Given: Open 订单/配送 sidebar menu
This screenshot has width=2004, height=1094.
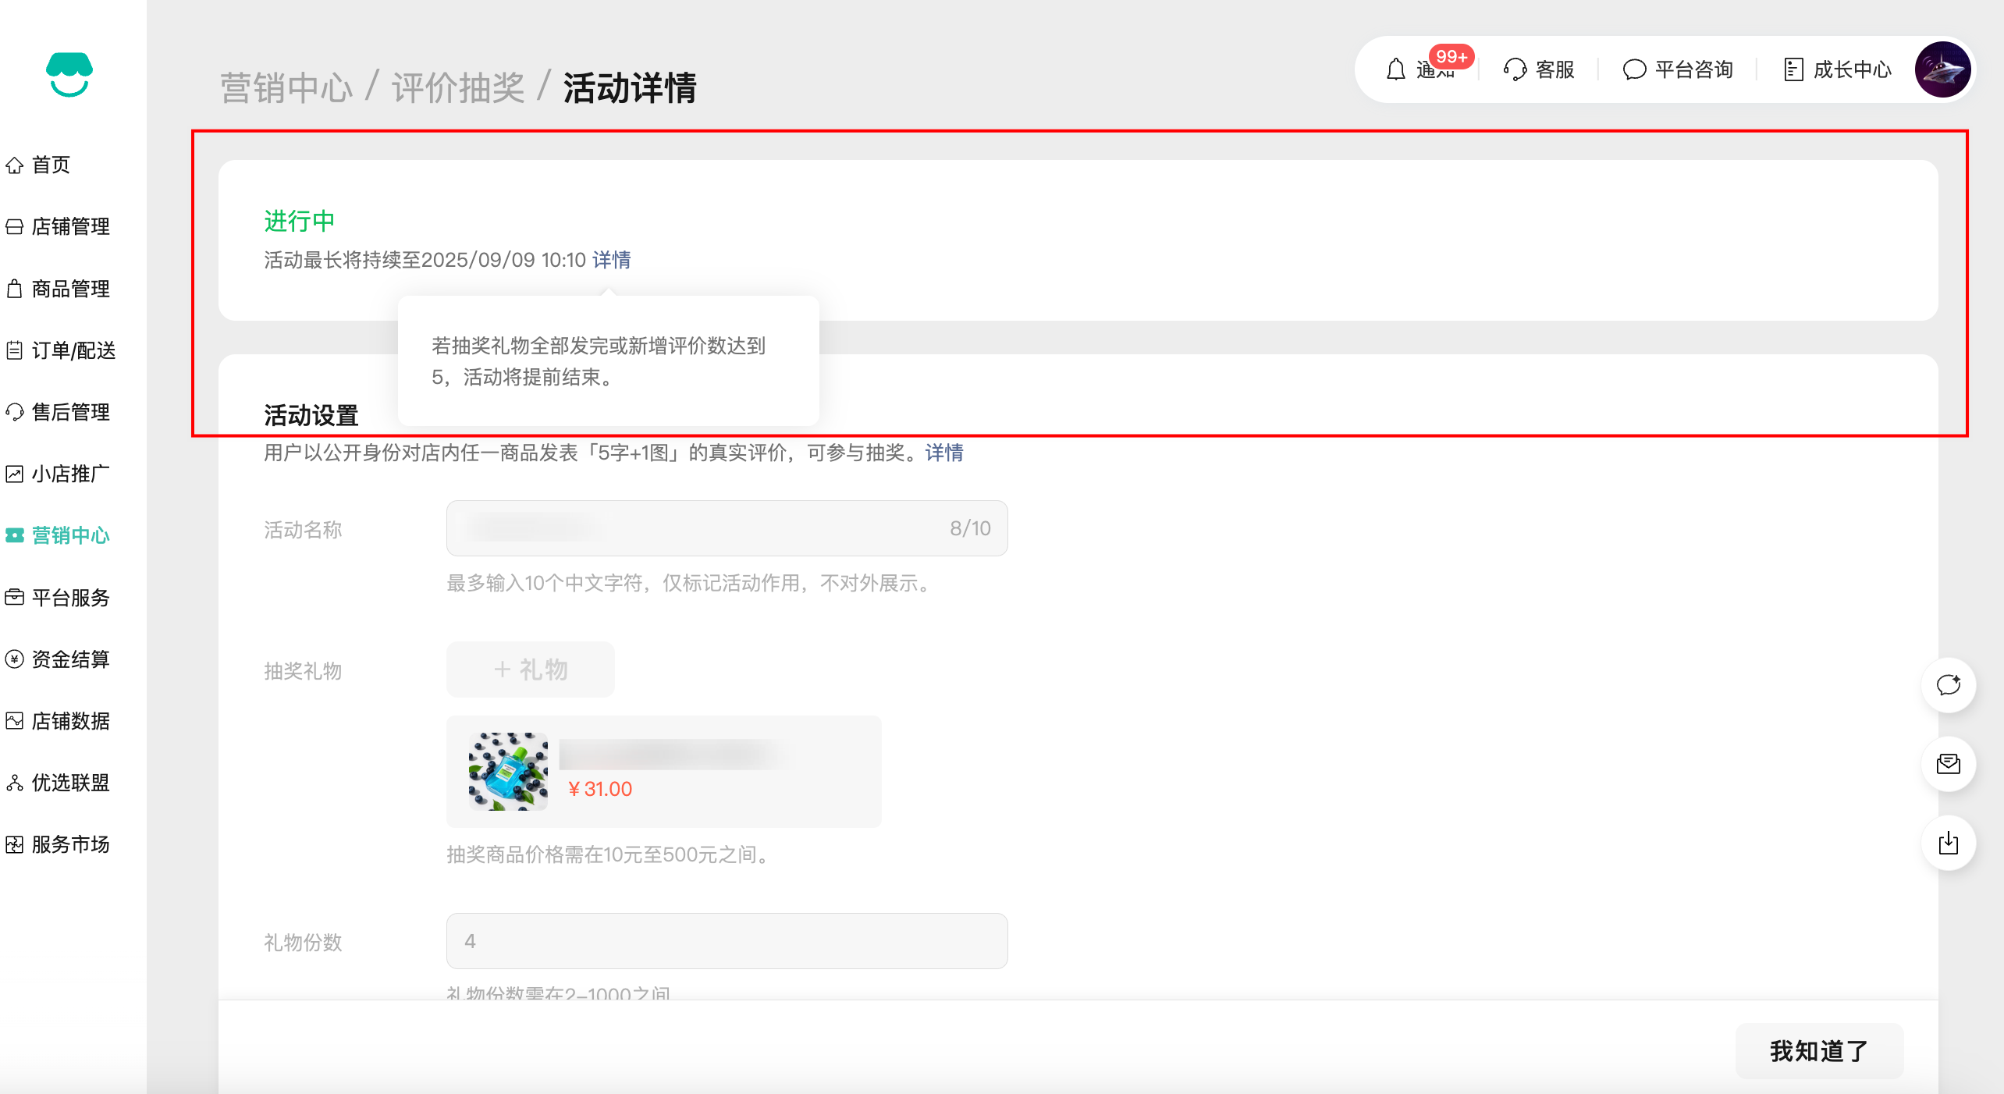Looking at the screenshot, I should point(73,350).
